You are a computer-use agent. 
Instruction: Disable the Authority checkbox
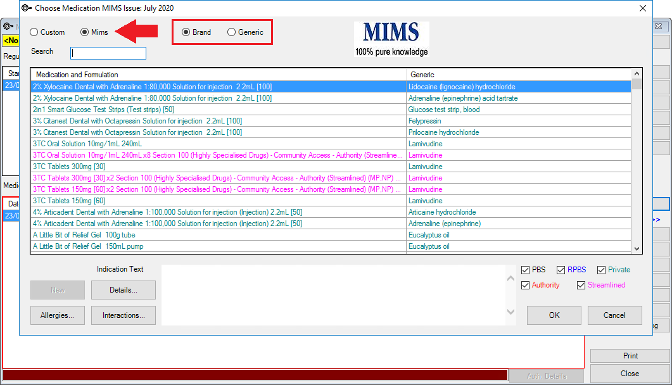click(525, 285)
